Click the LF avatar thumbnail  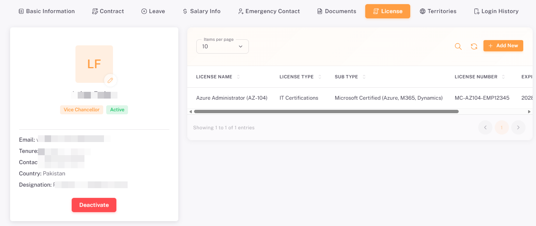click(x=94, y=64)
